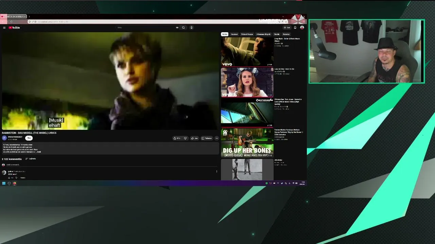Open the YouTube guide hamburger menu
This screenshot has height=244, width=435.
(4, 27)
